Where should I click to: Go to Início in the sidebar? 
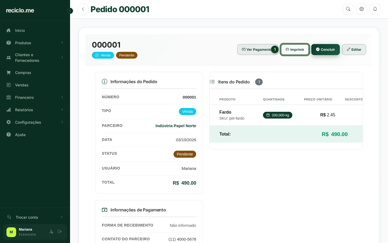[35, 31]
